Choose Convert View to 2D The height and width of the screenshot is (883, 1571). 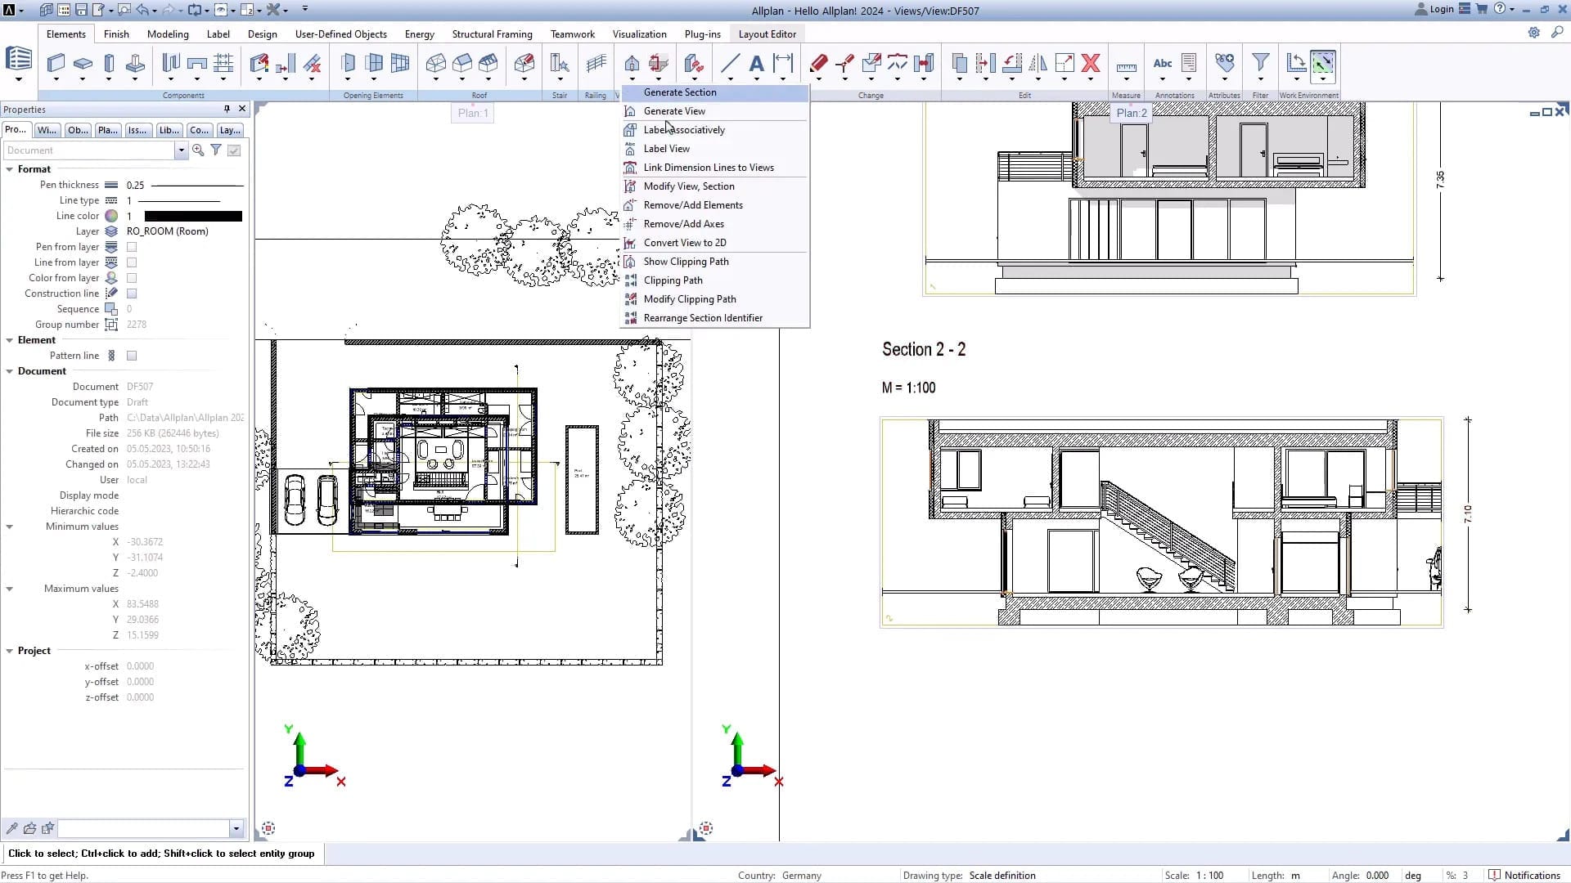coord(684,243)
